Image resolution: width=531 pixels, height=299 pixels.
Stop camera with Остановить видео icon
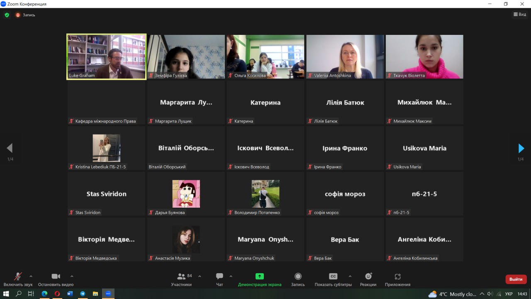click(x=56, y=277)
